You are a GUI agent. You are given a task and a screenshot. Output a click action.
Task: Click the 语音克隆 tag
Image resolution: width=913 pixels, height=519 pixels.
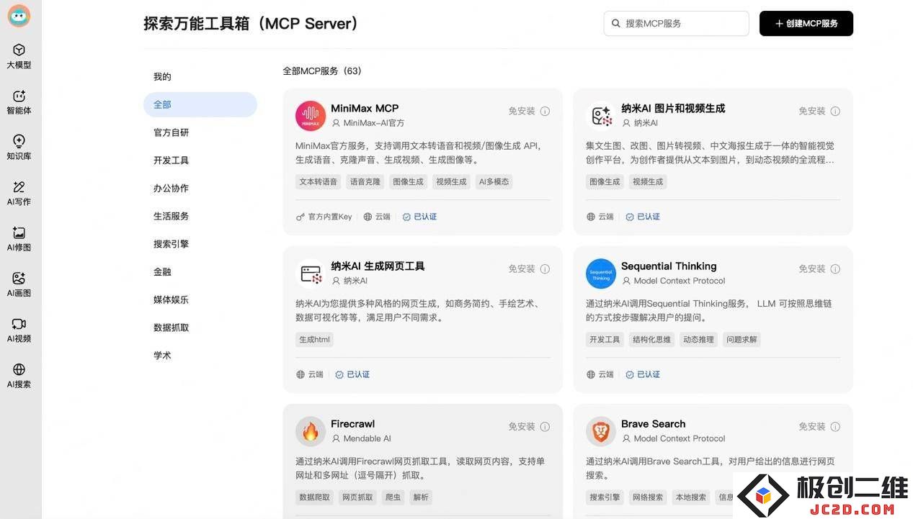coord(365,182)
